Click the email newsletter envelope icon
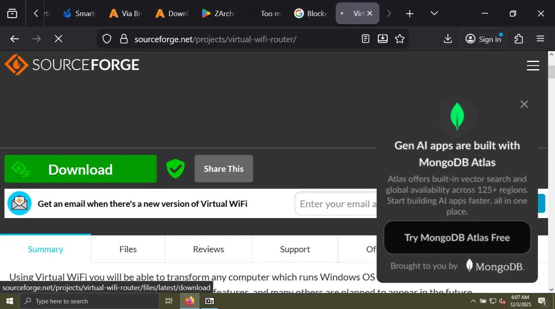 pyautogui.click(x=19, y=203)
